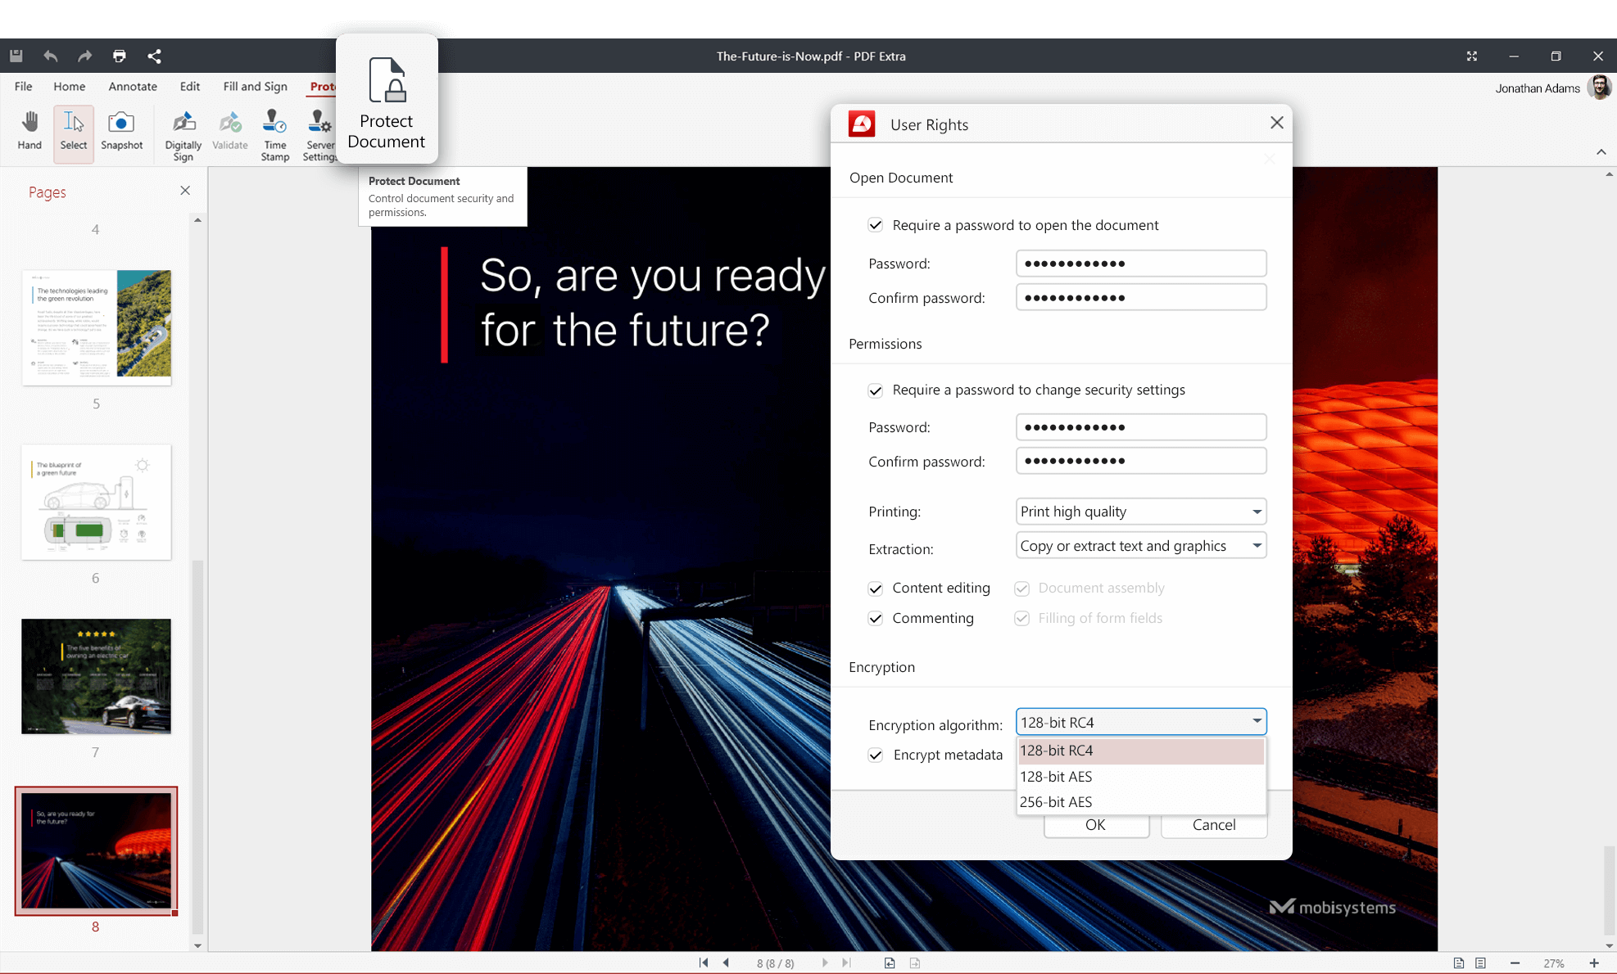This screenshot has height=974, width=1617.
Task: Open Digitally Sign tool
Action: click(183, 135)
